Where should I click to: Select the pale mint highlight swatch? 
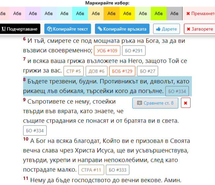(64, 14)
